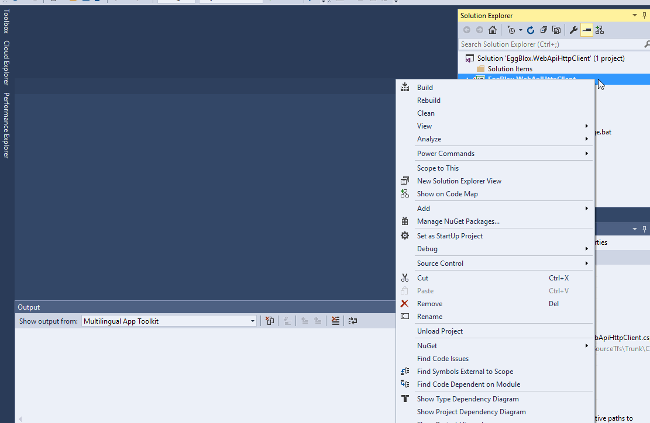Toggle Word Wrap in the Output window

[x=353, y=321]
